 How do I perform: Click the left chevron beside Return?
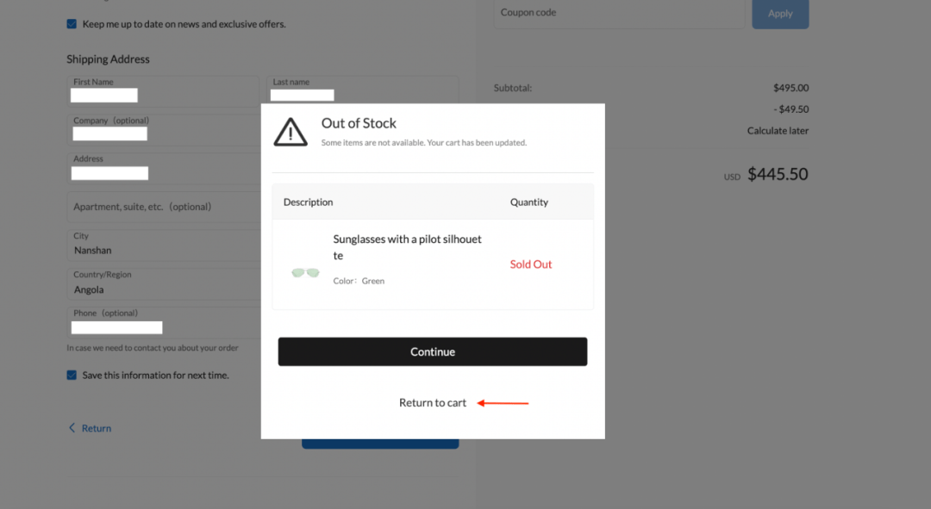(72, 428)
